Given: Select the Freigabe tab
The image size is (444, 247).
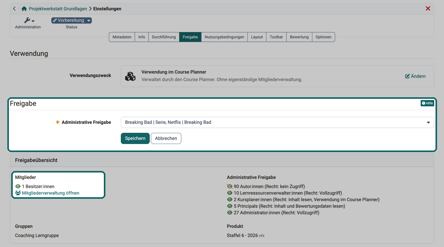Looking at the screenshot, I should coord(190,37).
